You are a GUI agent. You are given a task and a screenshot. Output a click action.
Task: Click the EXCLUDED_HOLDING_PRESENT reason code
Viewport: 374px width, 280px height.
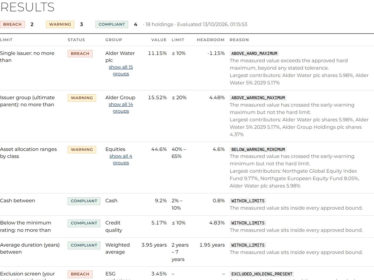coord(262,274)
